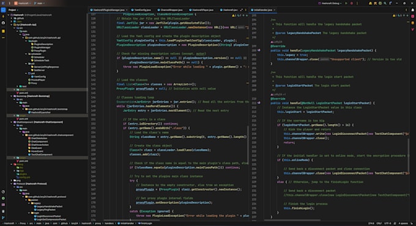Select the InitialHandler.java tab
This screenshot has height=226, width=416.
[262, 10]
